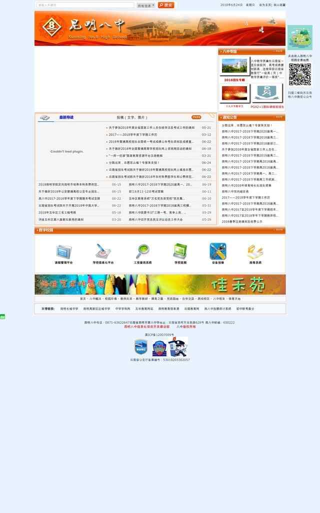320x513 pixels.
Task: Open the 学校信息化平台 icon
Action: (103, 251)
